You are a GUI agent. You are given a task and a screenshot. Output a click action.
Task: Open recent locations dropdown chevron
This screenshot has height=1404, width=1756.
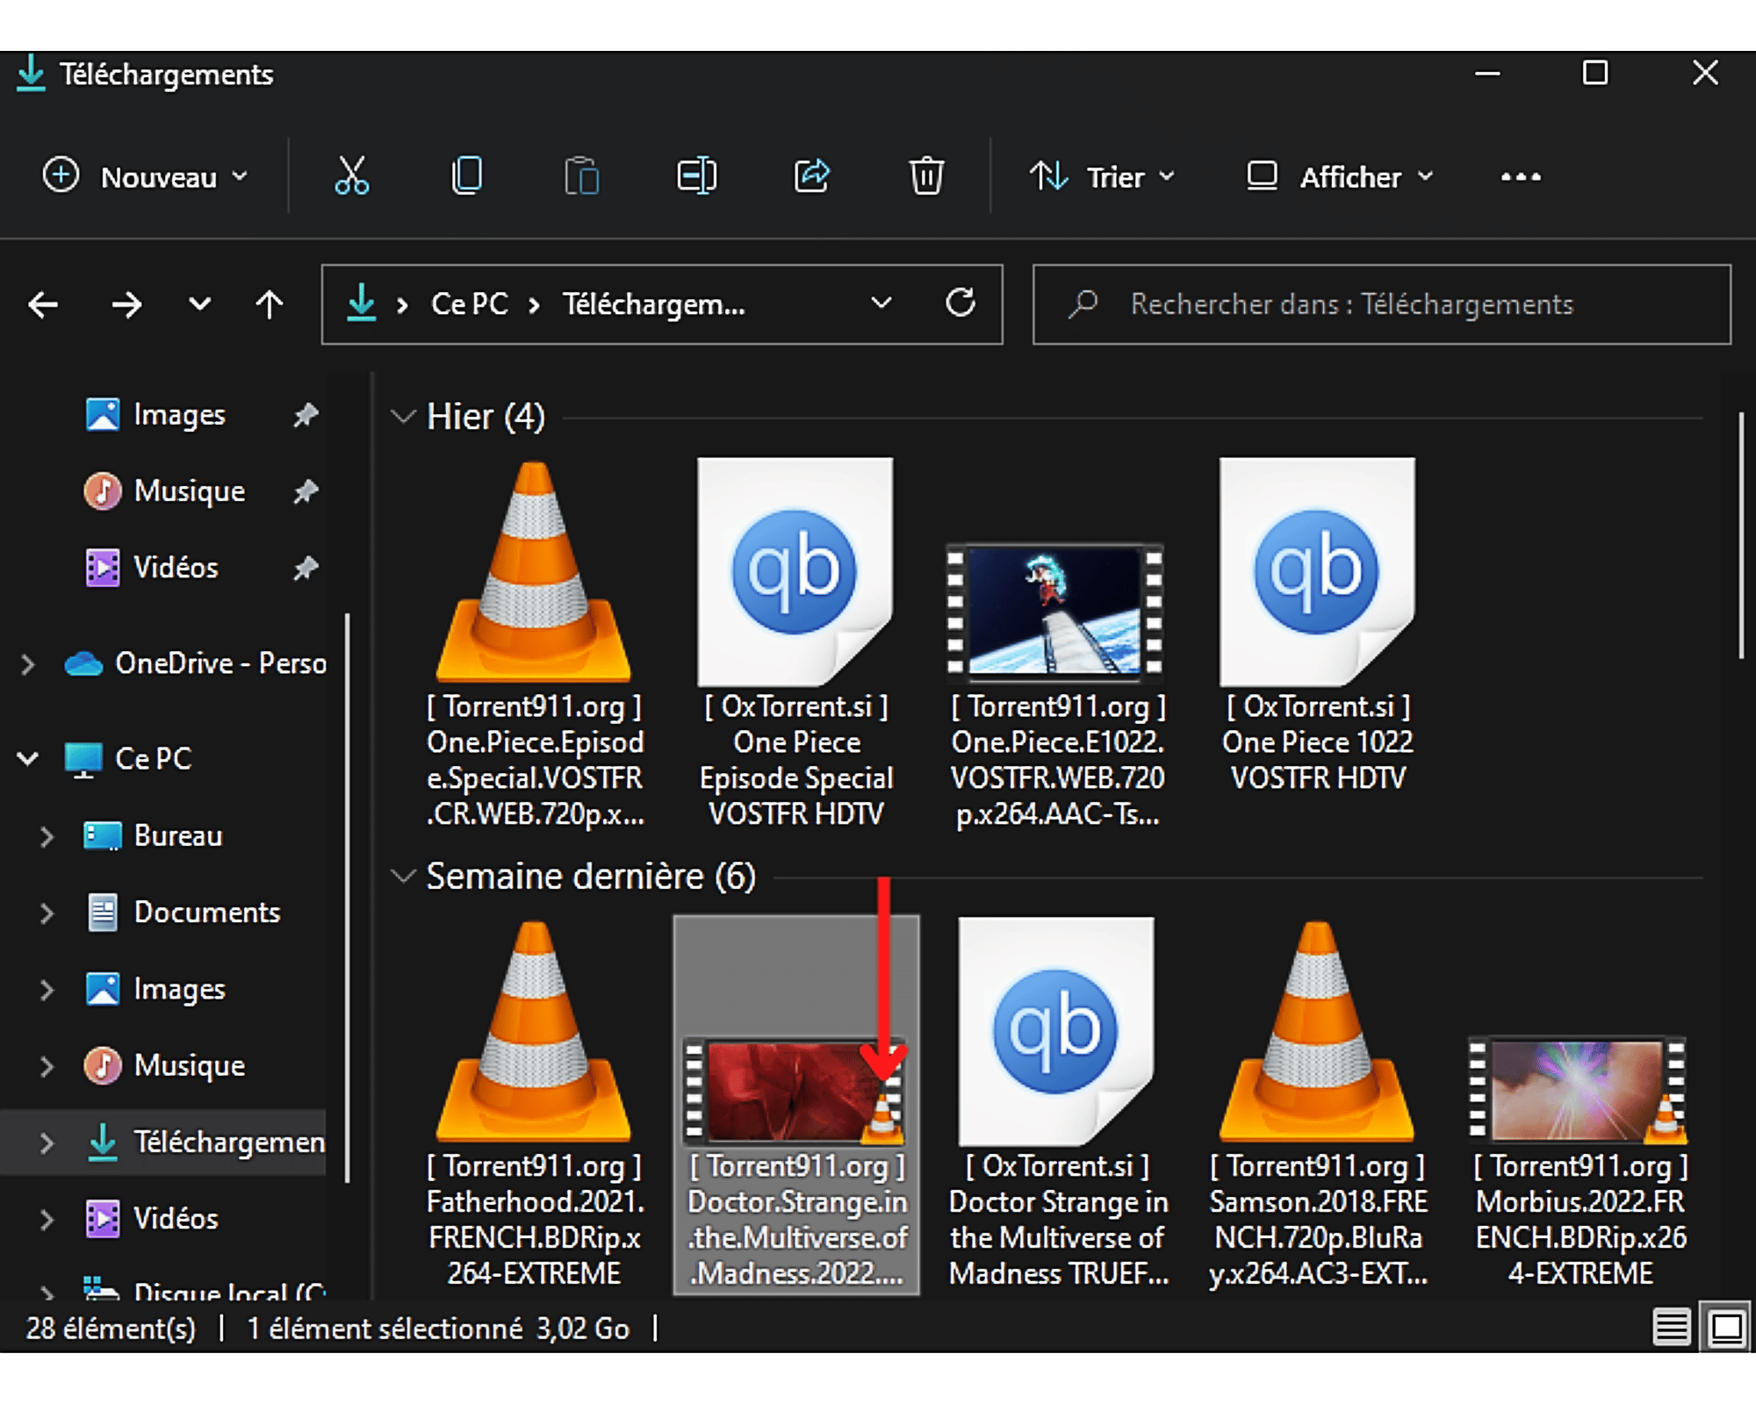[x=199, y=304]
